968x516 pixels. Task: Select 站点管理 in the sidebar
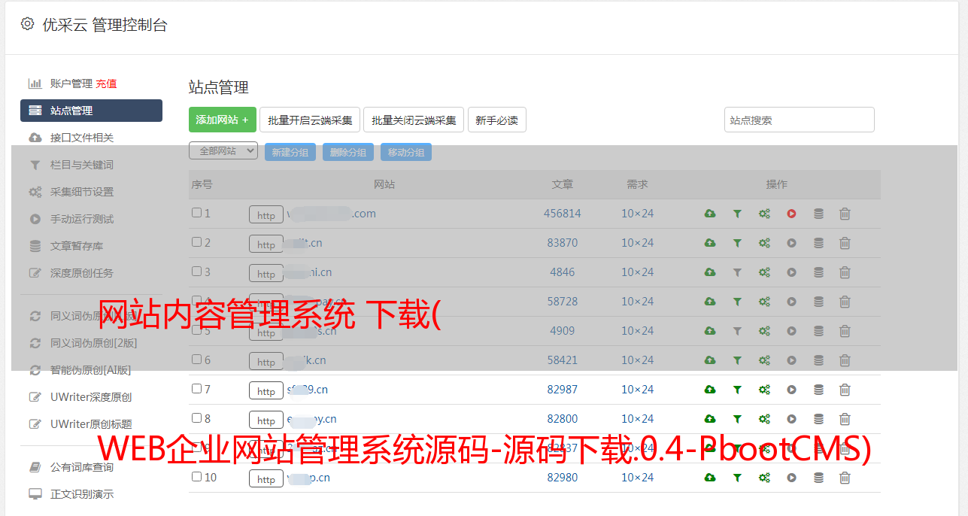click(x=91, y=111)
